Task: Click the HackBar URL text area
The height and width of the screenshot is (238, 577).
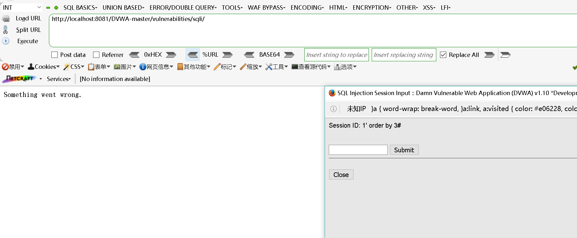Action: (313, 30)
